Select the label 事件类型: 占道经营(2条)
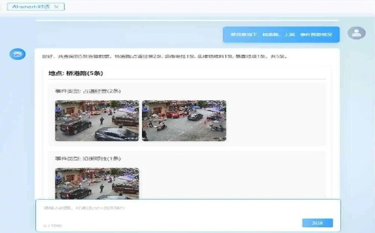The image size is (375, 233). pyautogui.click(x=88, y=91)
